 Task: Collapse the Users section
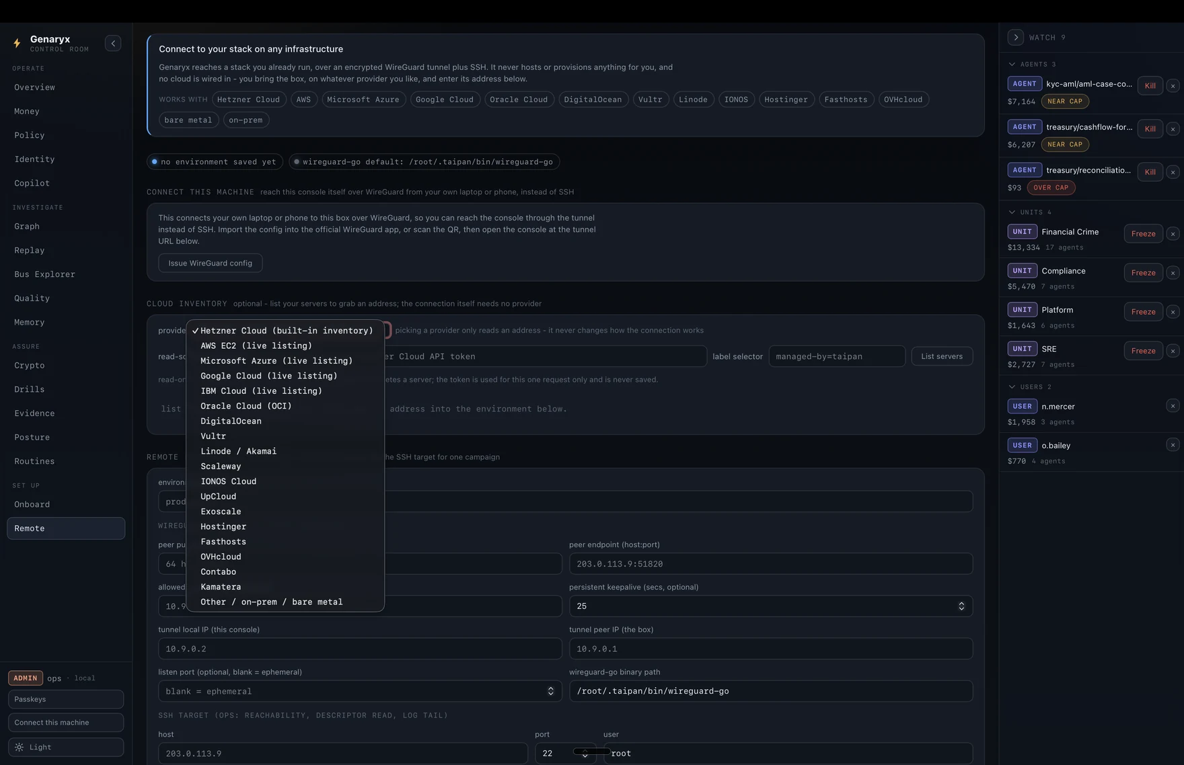click(1012, 387)
